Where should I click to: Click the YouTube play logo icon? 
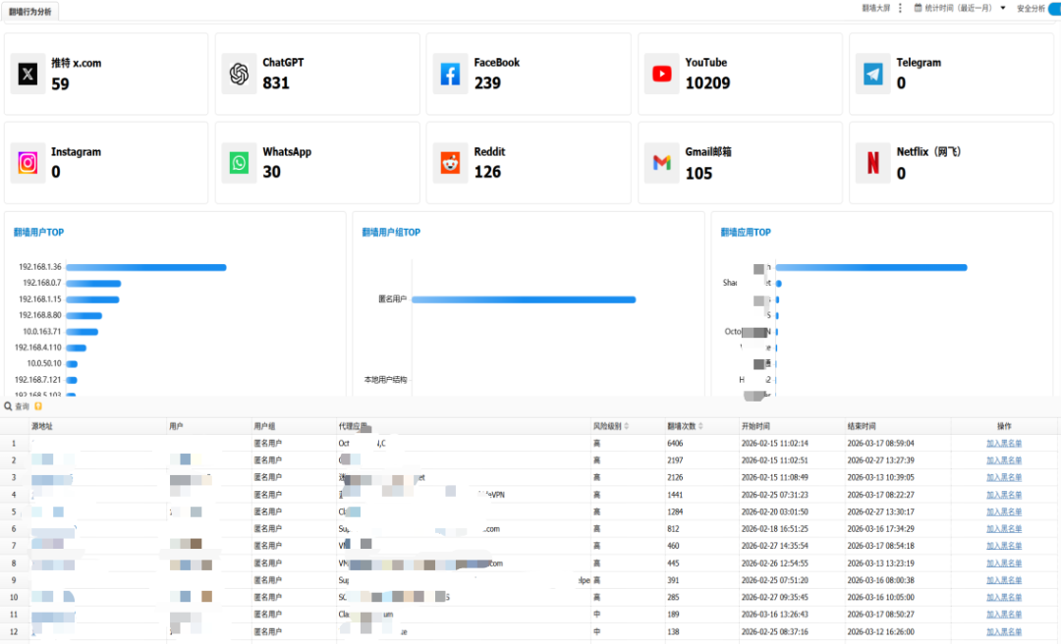click(662, 73)
